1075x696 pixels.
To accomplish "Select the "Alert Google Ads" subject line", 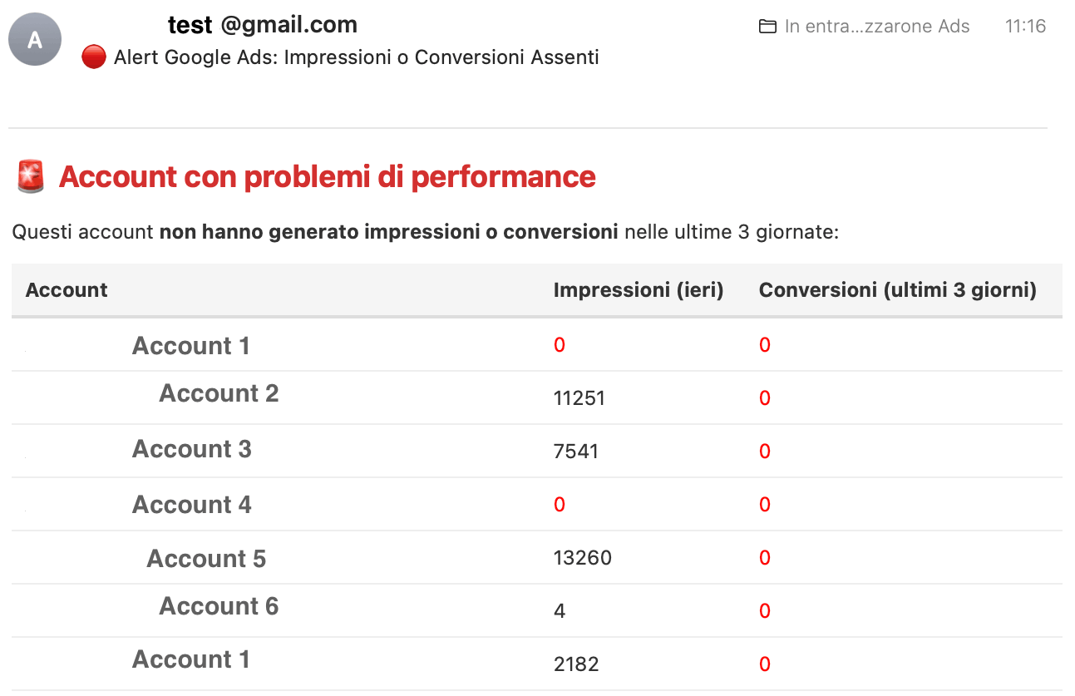I will tap(356, 57).
